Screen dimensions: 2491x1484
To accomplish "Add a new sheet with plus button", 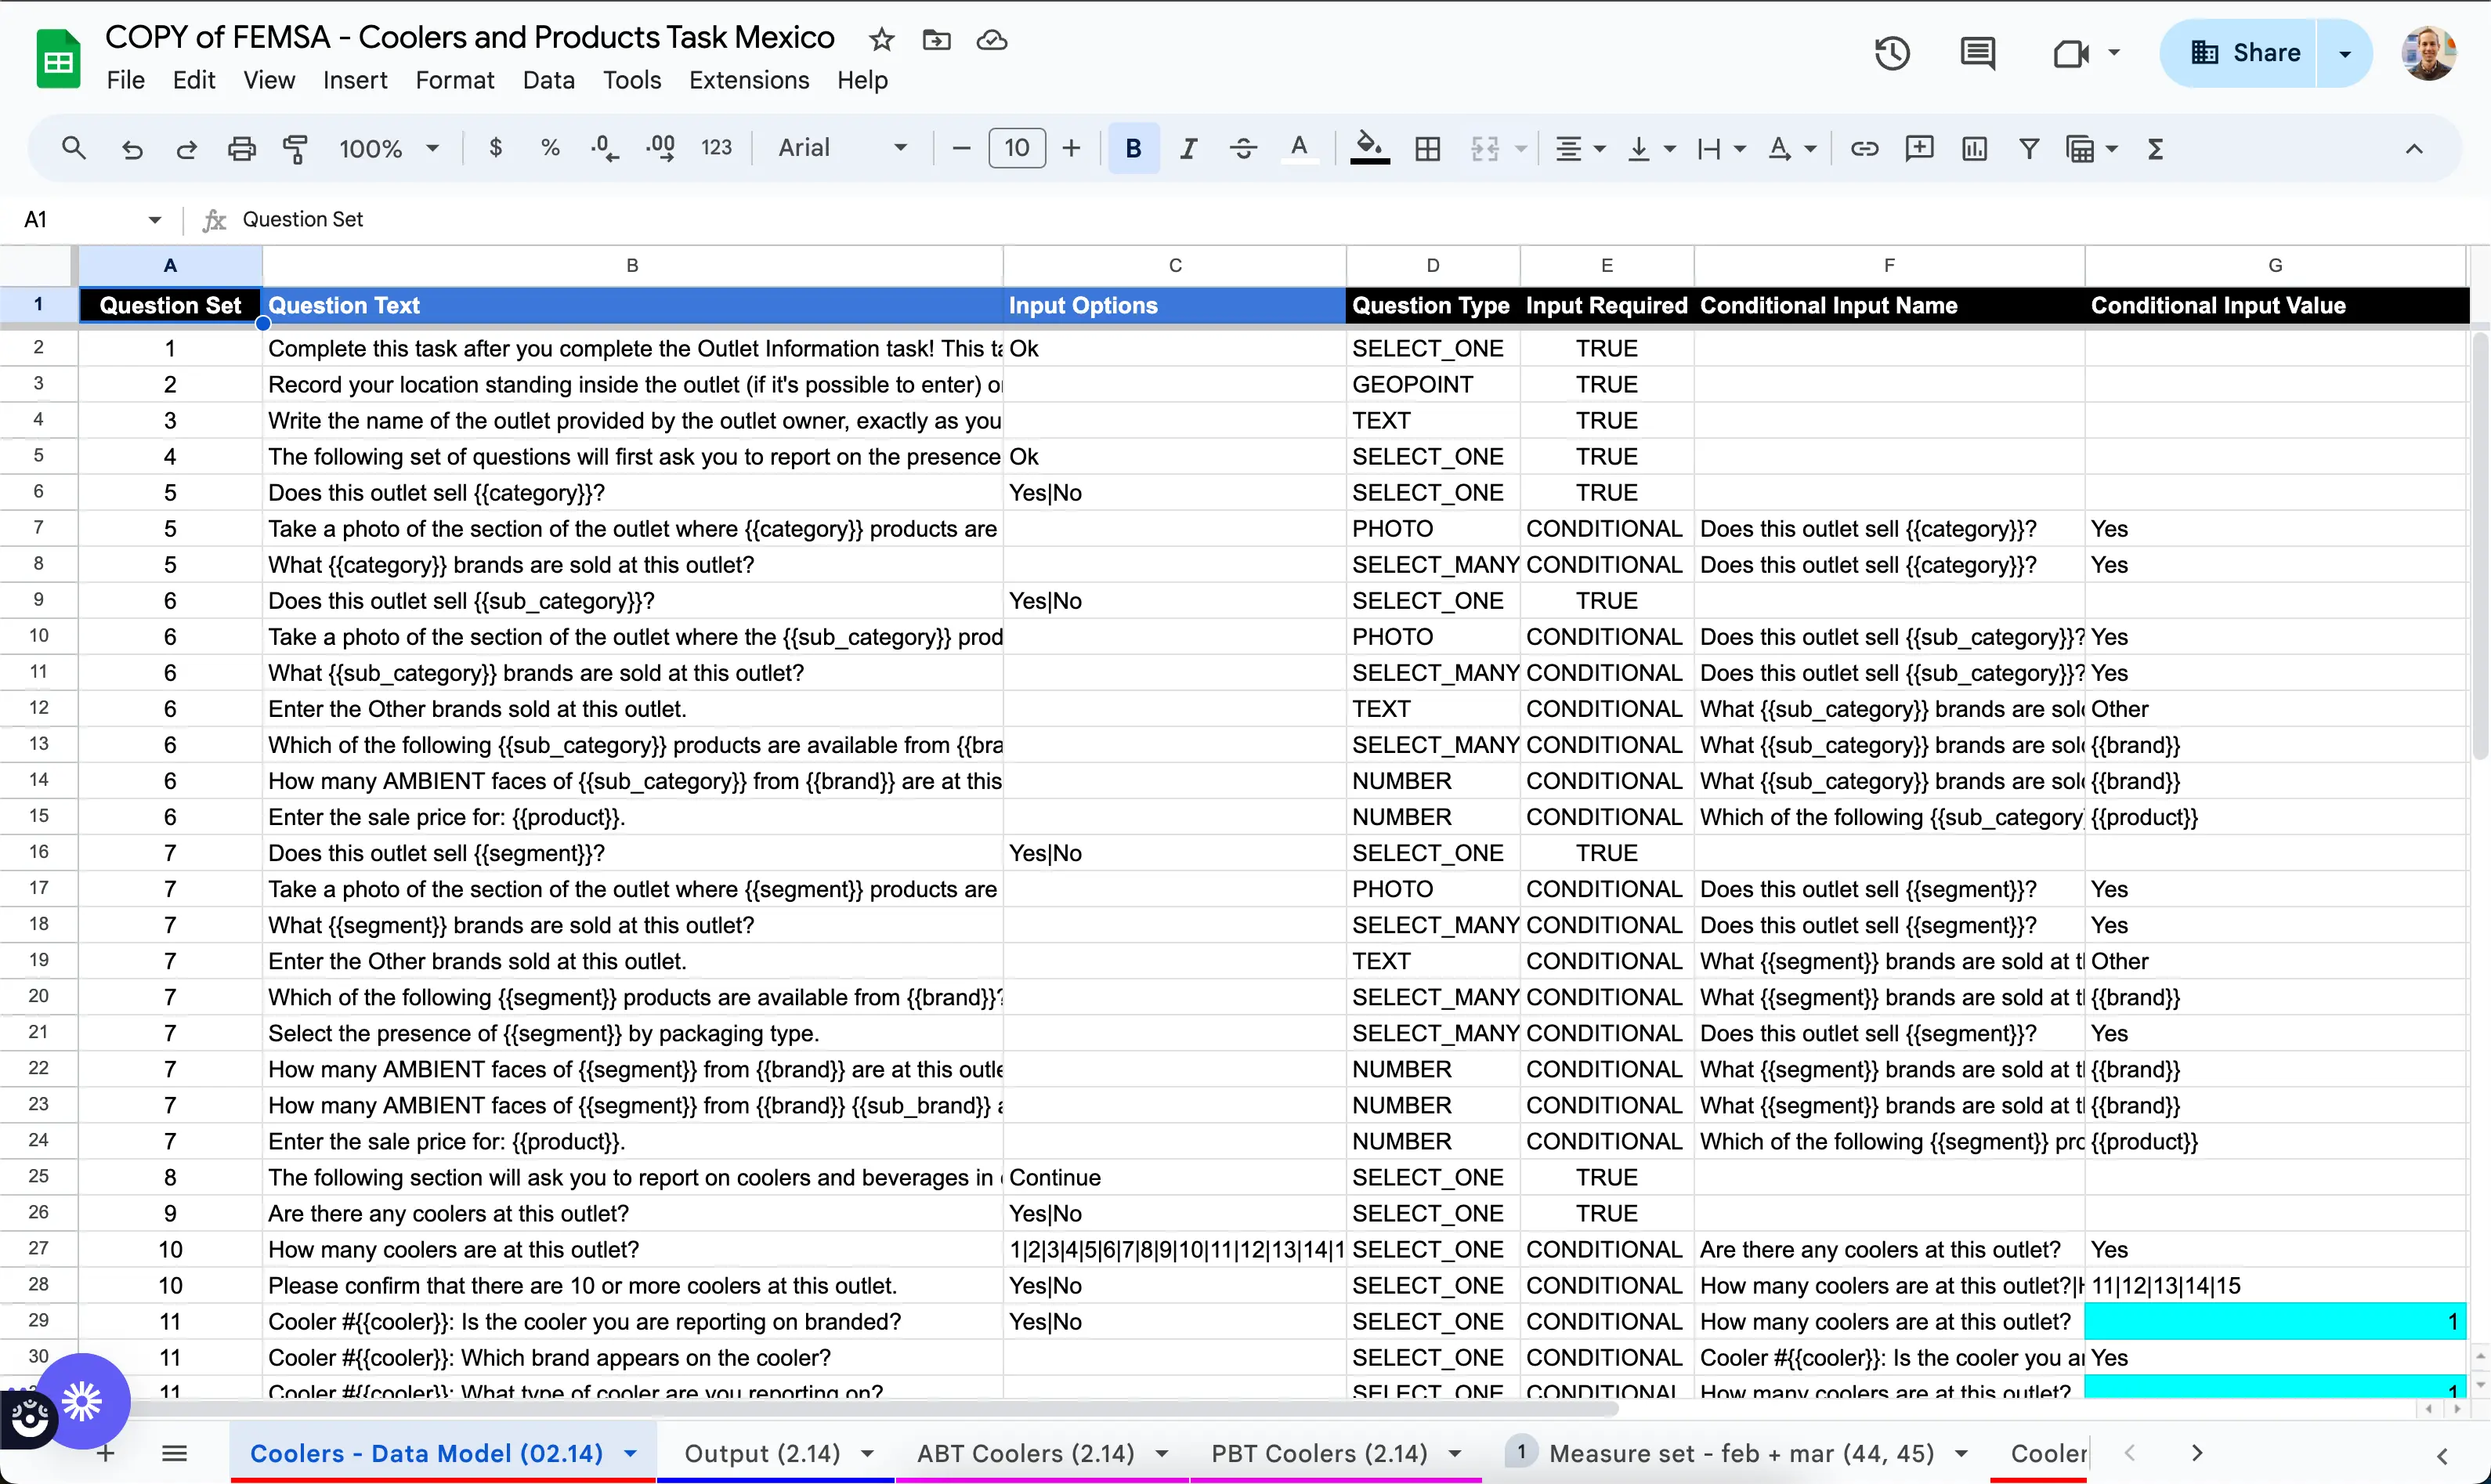I will [105, 1453].
